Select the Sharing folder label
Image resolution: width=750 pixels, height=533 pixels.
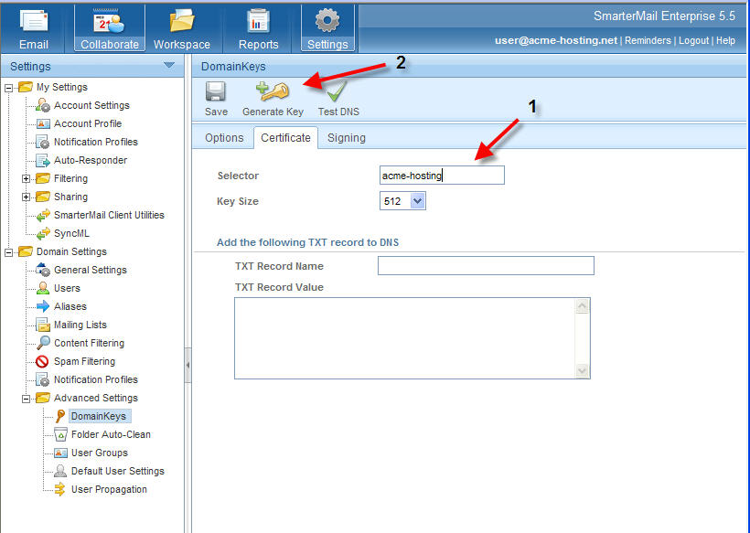click(x=70, y=197)
